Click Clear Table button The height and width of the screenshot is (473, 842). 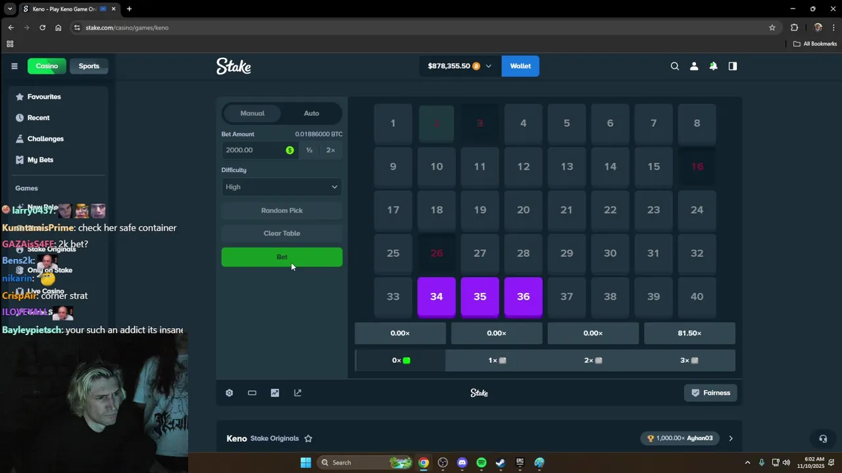[x=282, y=233]
